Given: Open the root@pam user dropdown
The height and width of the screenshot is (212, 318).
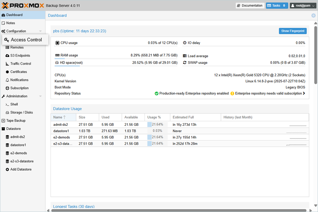Looking at the screenshot, I should [303, 6].
